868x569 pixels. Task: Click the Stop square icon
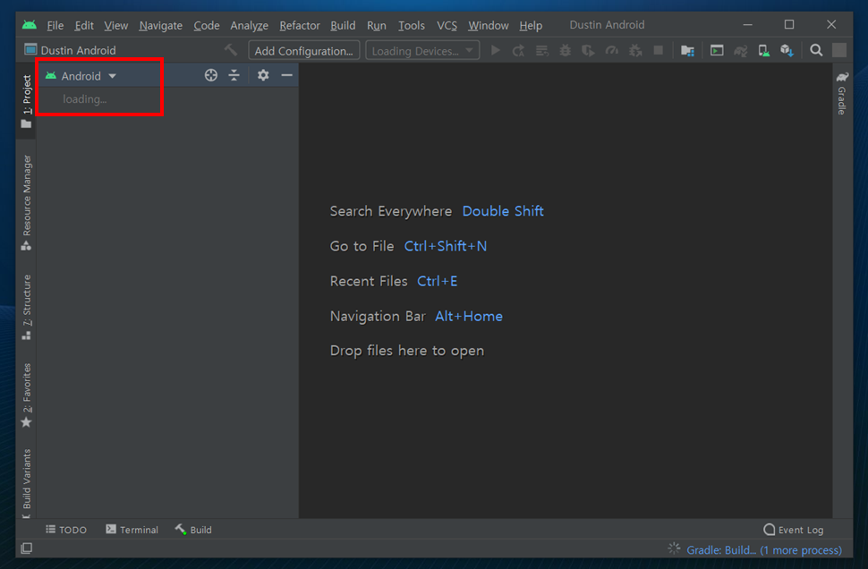(659, 50)
